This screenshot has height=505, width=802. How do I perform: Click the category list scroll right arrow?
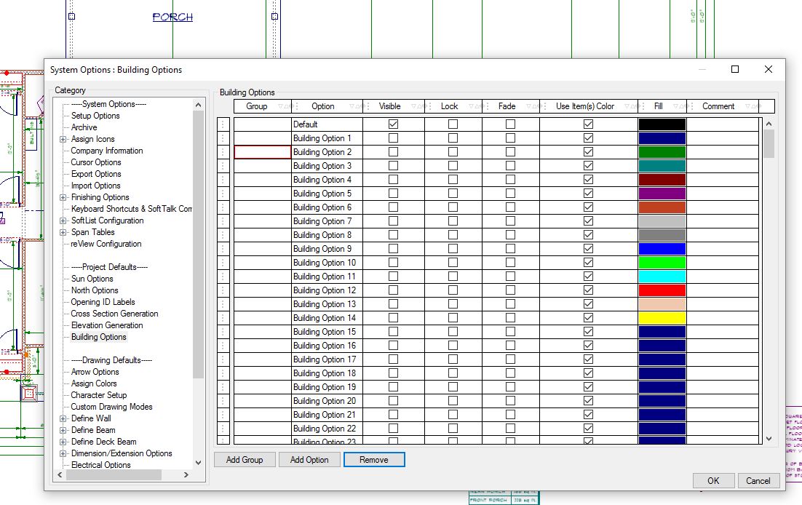pos(186,475)
